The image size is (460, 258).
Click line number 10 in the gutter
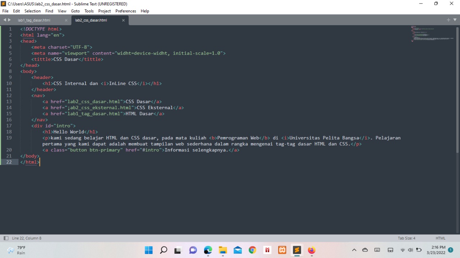[x=9, y=83]
